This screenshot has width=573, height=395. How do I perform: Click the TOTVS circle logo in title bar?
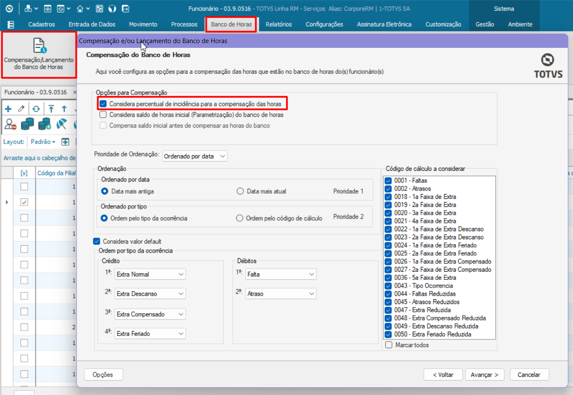coord(9,9)
